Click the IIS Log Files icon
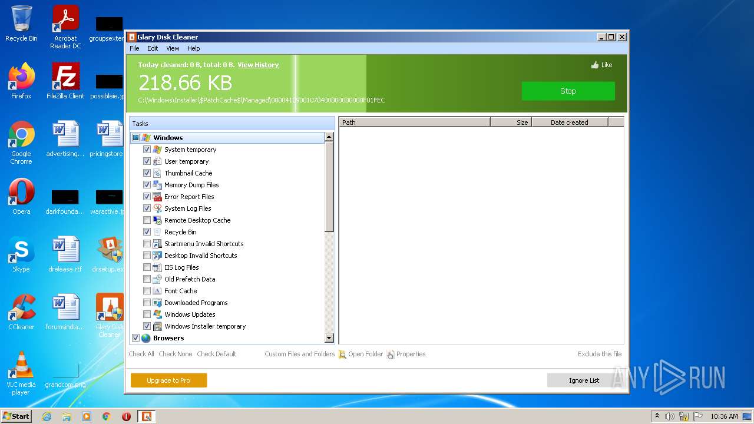Viewport: 754px width, 424px height. pyautogui.click(x=157, y=267)
